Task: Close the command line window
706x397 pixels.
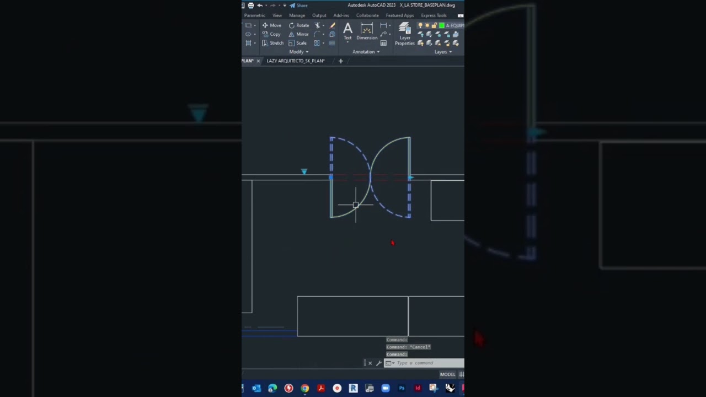Action: click(370, 363)
